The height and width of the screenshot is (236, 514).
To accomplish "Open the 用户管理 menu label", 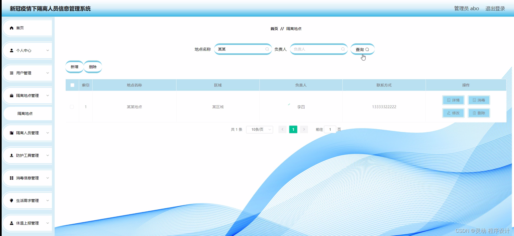I will (24, 73).
